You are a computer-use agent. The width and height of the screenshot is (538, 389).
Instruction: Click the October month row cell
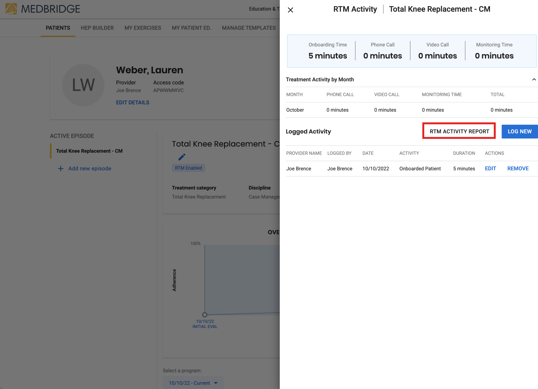click(x=295, y=110)
